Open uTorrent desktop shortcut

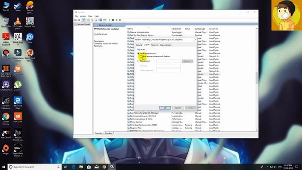[x=18, y=86]
